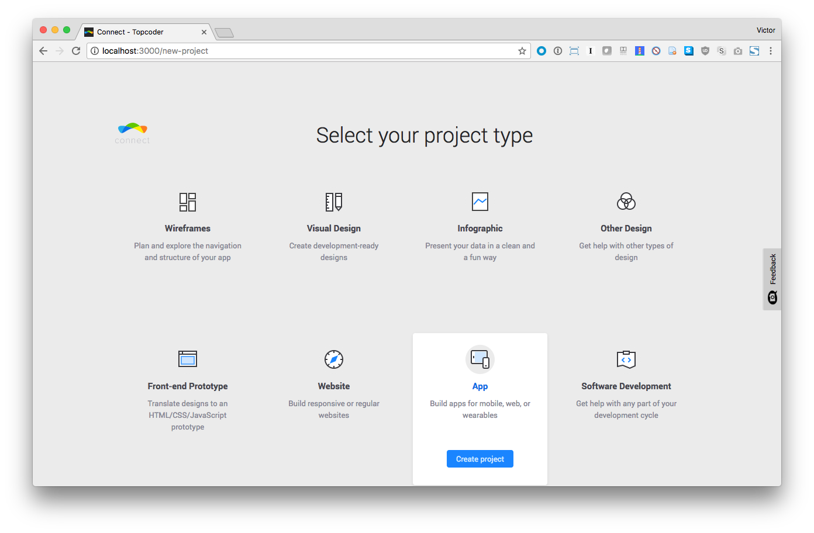Open the Instapaper 'I' extension icon
Image resolution: width=814 pixels, height=533 pixels.
[591, 51]
